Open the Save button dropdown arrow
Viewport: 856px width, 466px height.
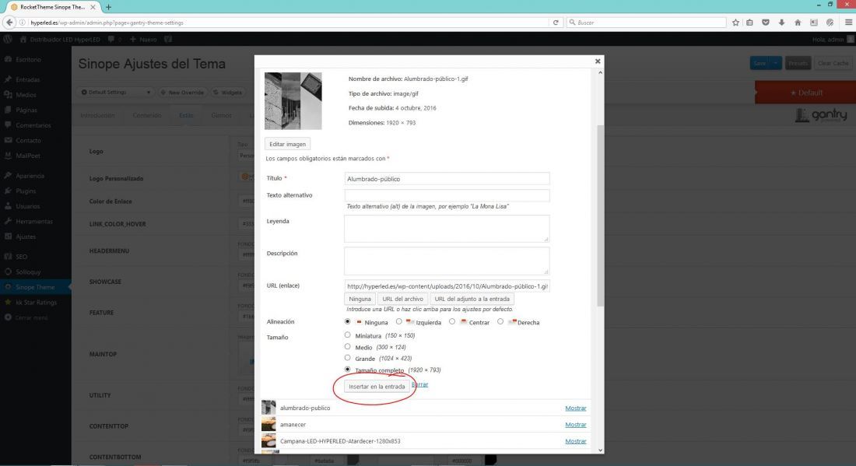tap(776, 63)
